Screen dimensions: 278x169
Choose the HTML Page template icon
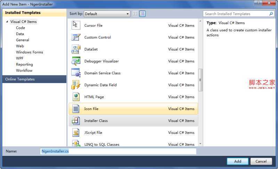[x=76, y=97]
